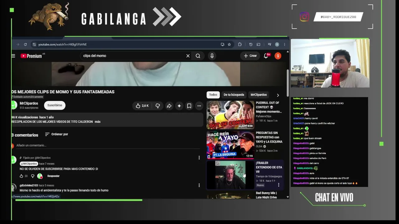Screen dimensions: 399x224
Task: Focus the address bar with the YouTube URL
Action: pyautogui.click(x=124, y=44)
